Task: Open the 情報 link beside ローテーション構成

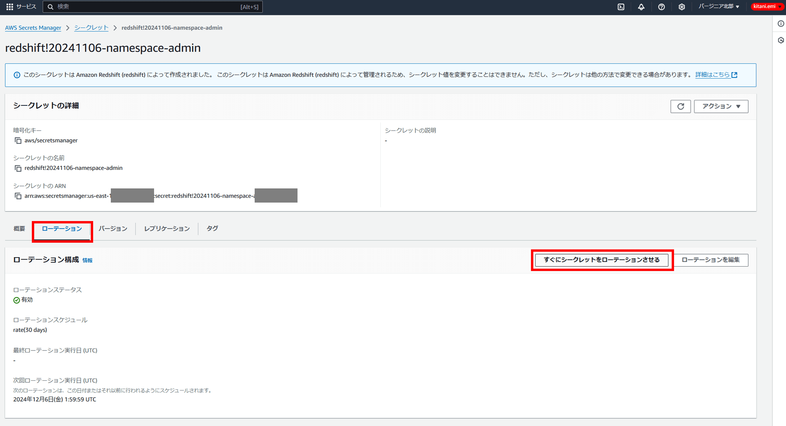Action: tap(87, 260)
